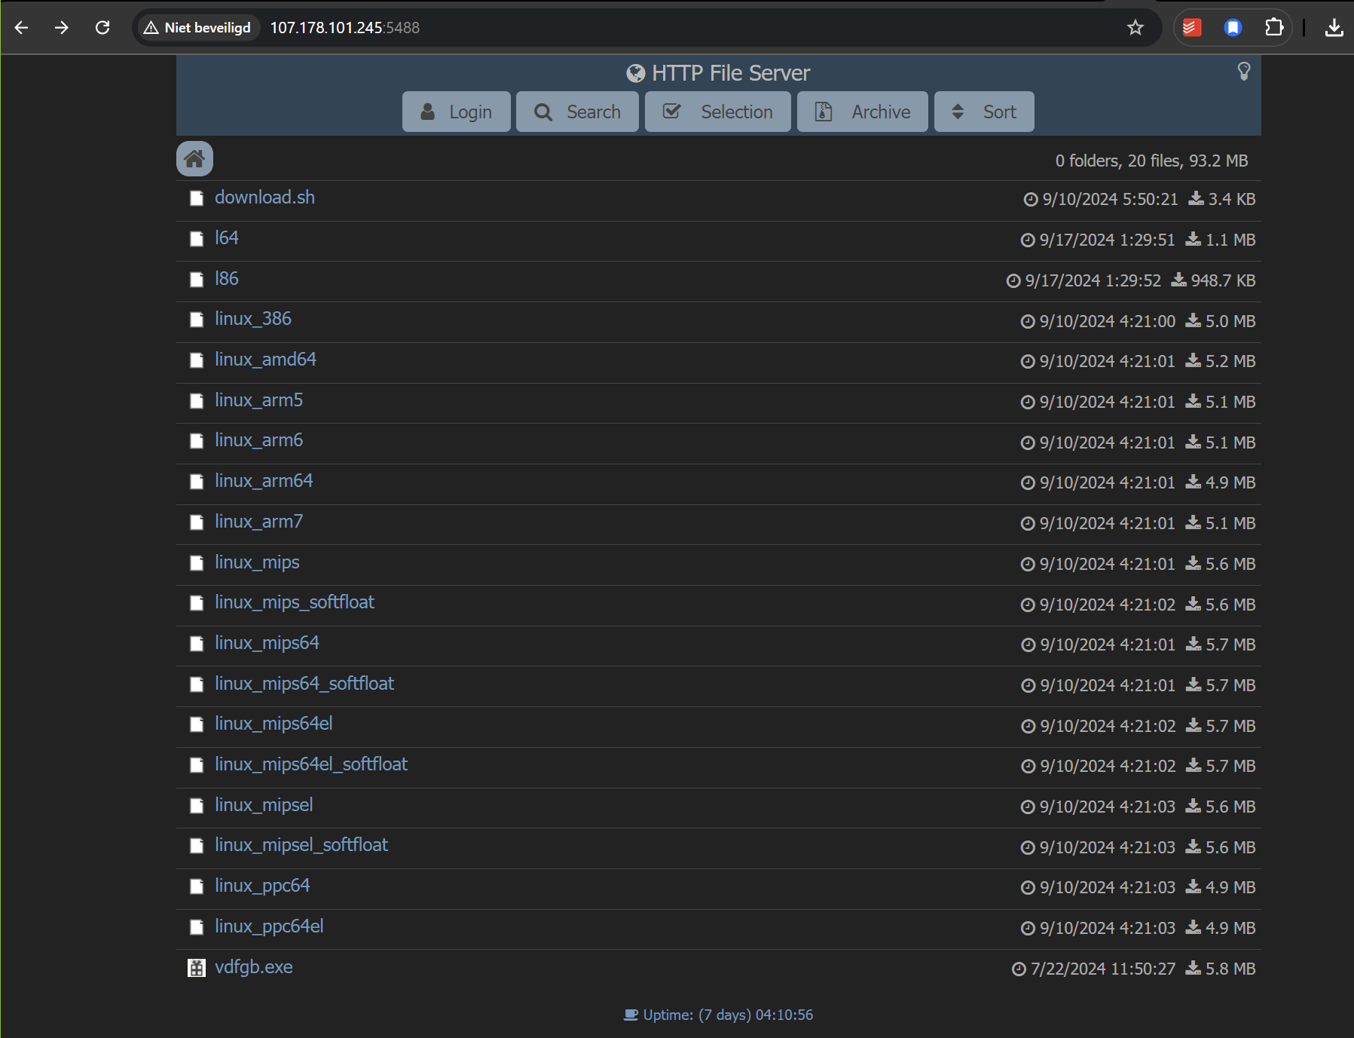
Task: Click the browser extensions puzzle icon
Action: click(1275, 27)
